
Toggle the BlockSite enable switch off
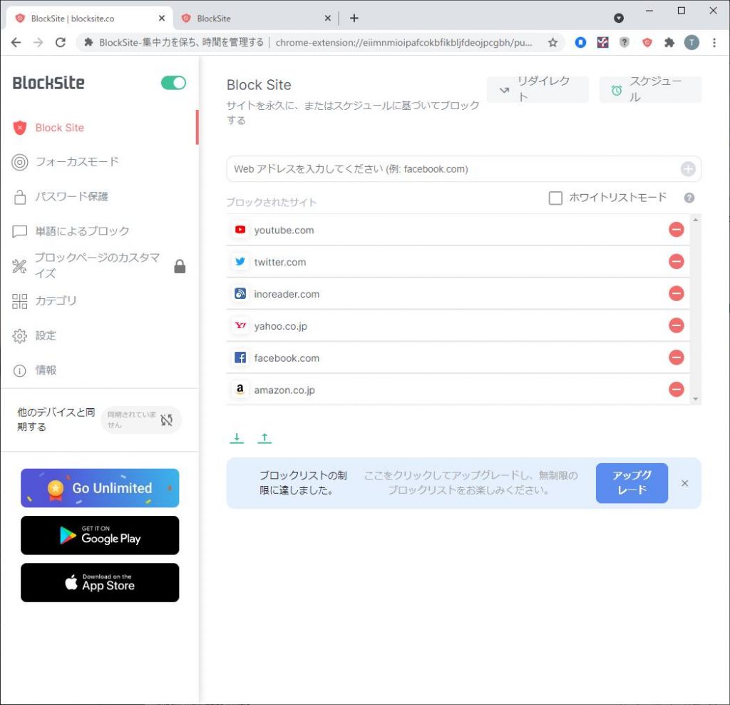(x=173, y=83)
